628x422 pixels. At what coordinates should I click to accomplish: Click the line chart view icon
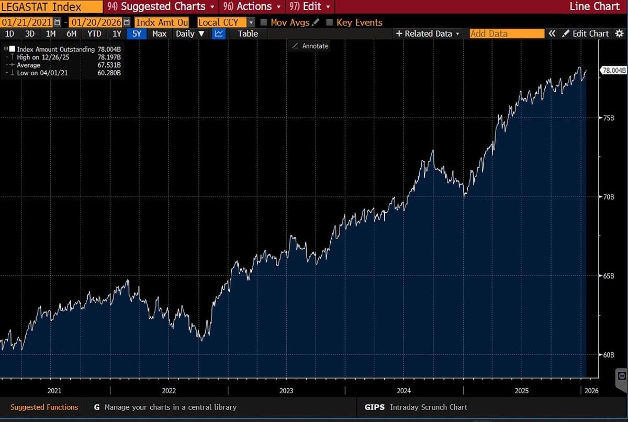tap(219, 33)
